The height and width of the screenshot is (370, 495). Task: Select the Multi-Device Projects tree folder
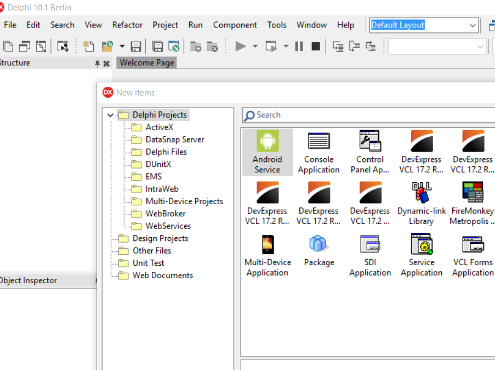coord(184,201)
